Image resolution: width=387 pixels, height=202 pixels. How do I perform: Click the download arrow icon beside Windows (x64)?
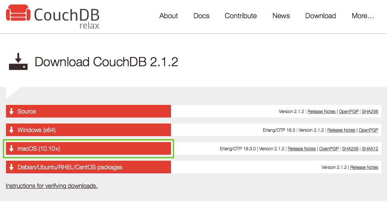(x=12, y=130)
